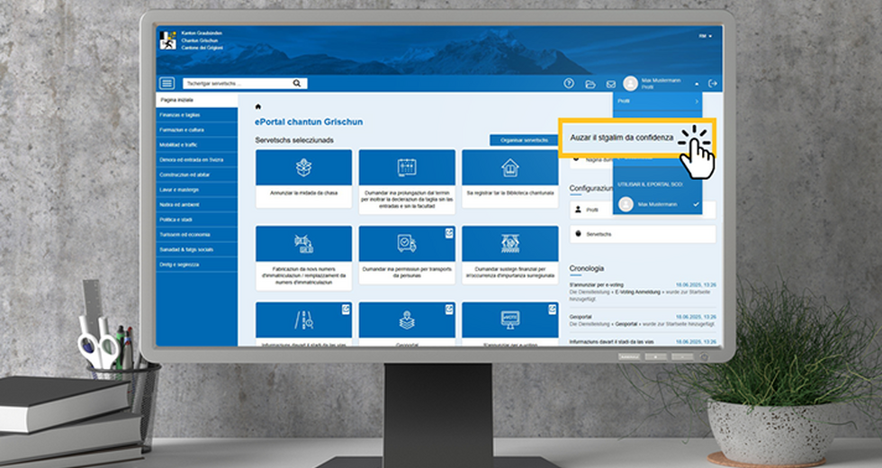
Task: Open Turissem ed economia sidebar category
Action: tap(196, 235)
